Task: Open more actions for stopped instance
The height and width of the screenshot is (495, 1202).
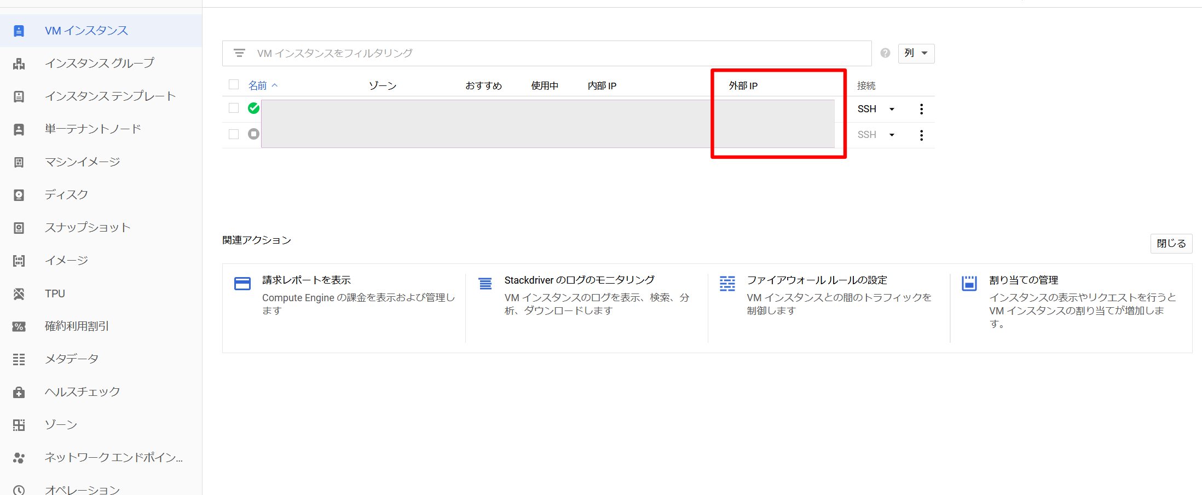Action: pos(921,135)
